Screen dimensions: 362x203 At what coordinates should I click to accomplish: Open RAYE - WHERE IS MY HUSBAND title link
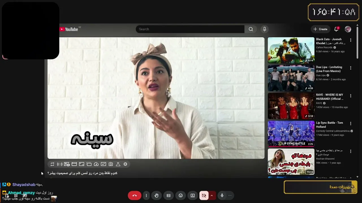point(330,97)
